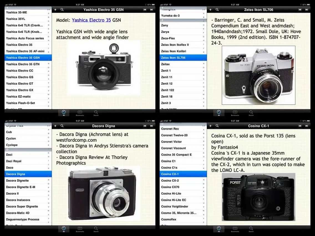
Task: Tap the magnifier icon in Cosina CX-1 header
Action: (217, 126)
